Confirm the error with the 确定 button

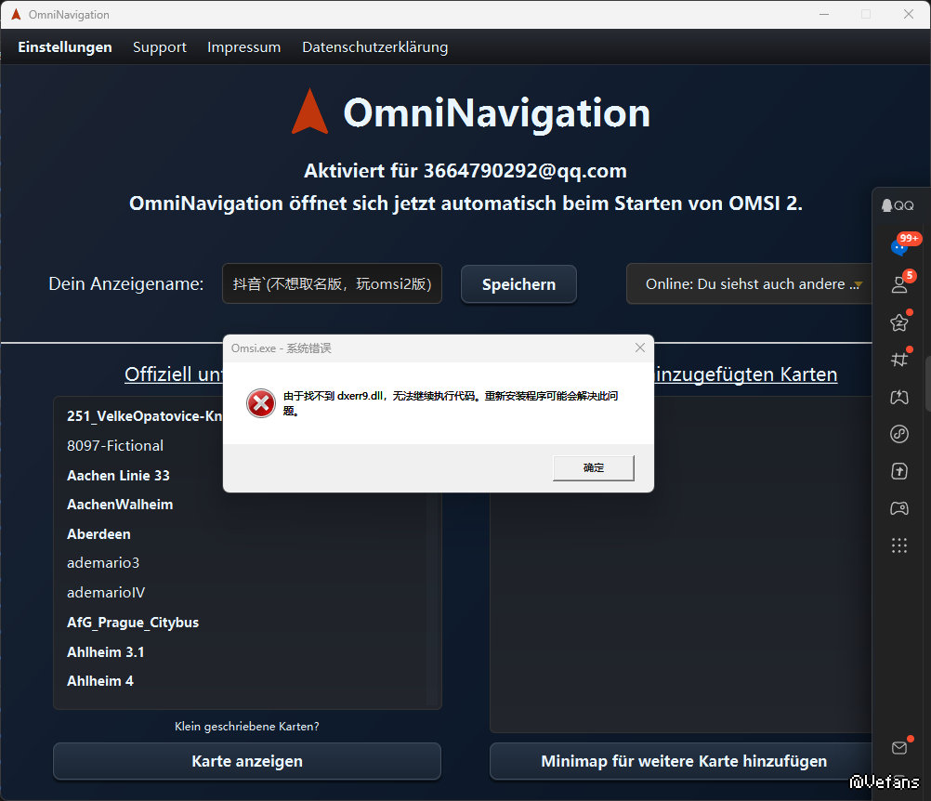point(593,468)
